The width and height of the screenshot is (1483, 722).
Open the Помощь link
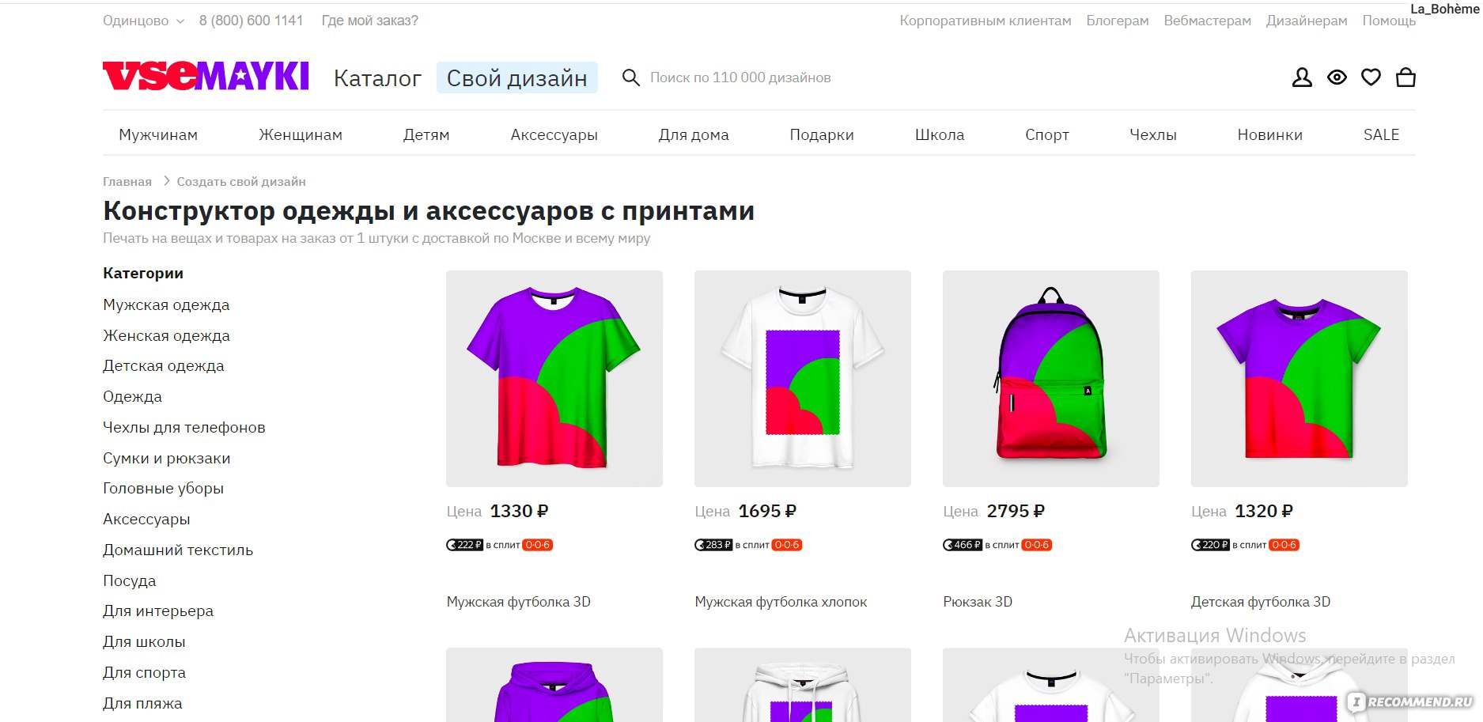[1389, 21]
